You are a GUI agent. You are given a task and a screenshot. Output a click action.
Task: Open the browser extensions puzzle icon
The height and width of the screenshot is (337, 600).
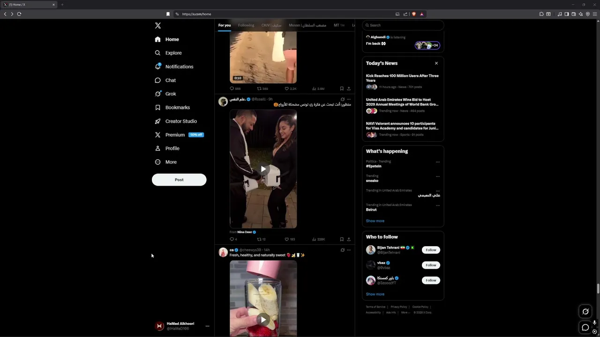pos(541,14)
